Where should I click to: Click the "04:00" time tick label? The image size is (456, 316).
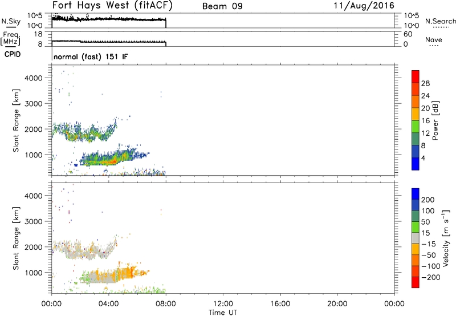tap(108, 304)
